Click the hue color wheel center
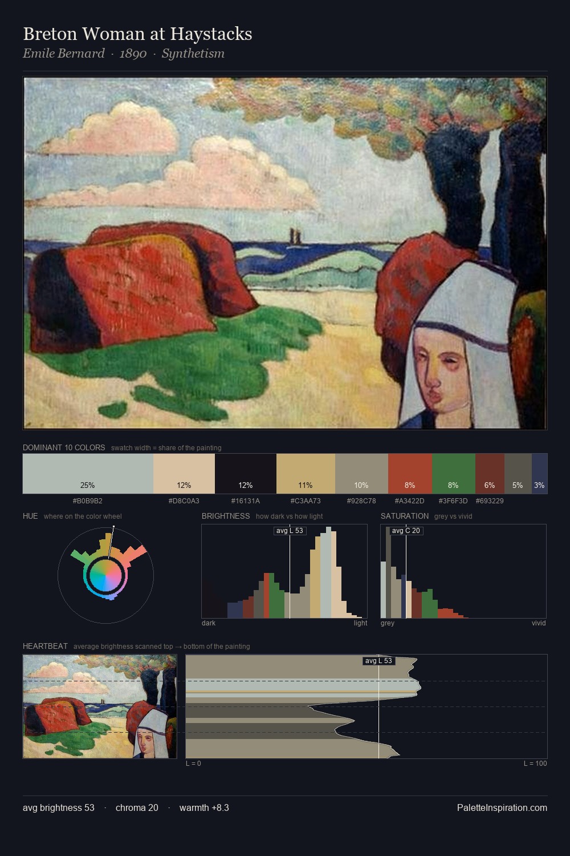The image size is (570, 856). [x=105, y=576]
